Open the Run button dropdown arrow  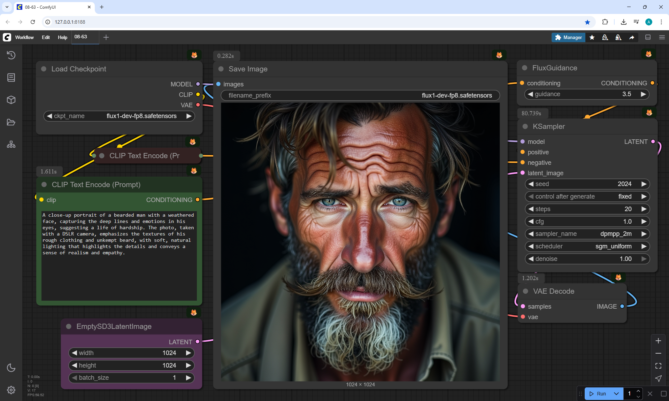[616, 394]
